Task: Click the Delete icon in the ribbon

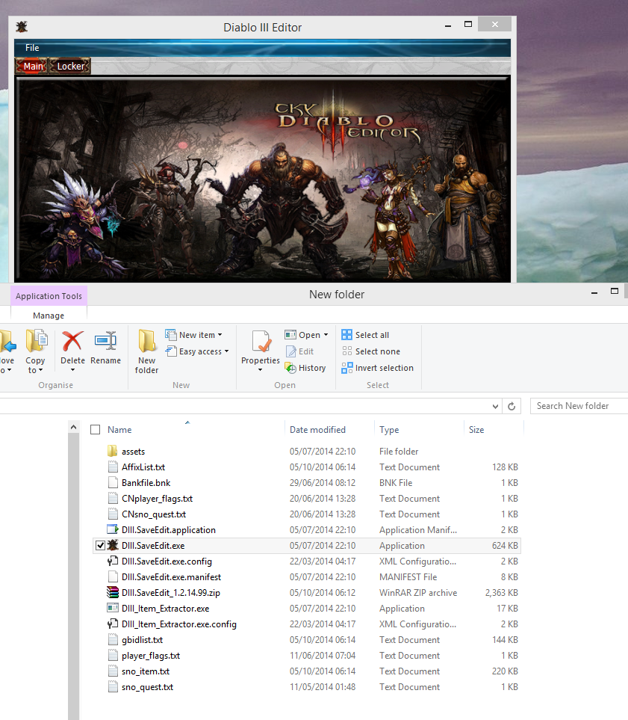Action: point(72,342)
